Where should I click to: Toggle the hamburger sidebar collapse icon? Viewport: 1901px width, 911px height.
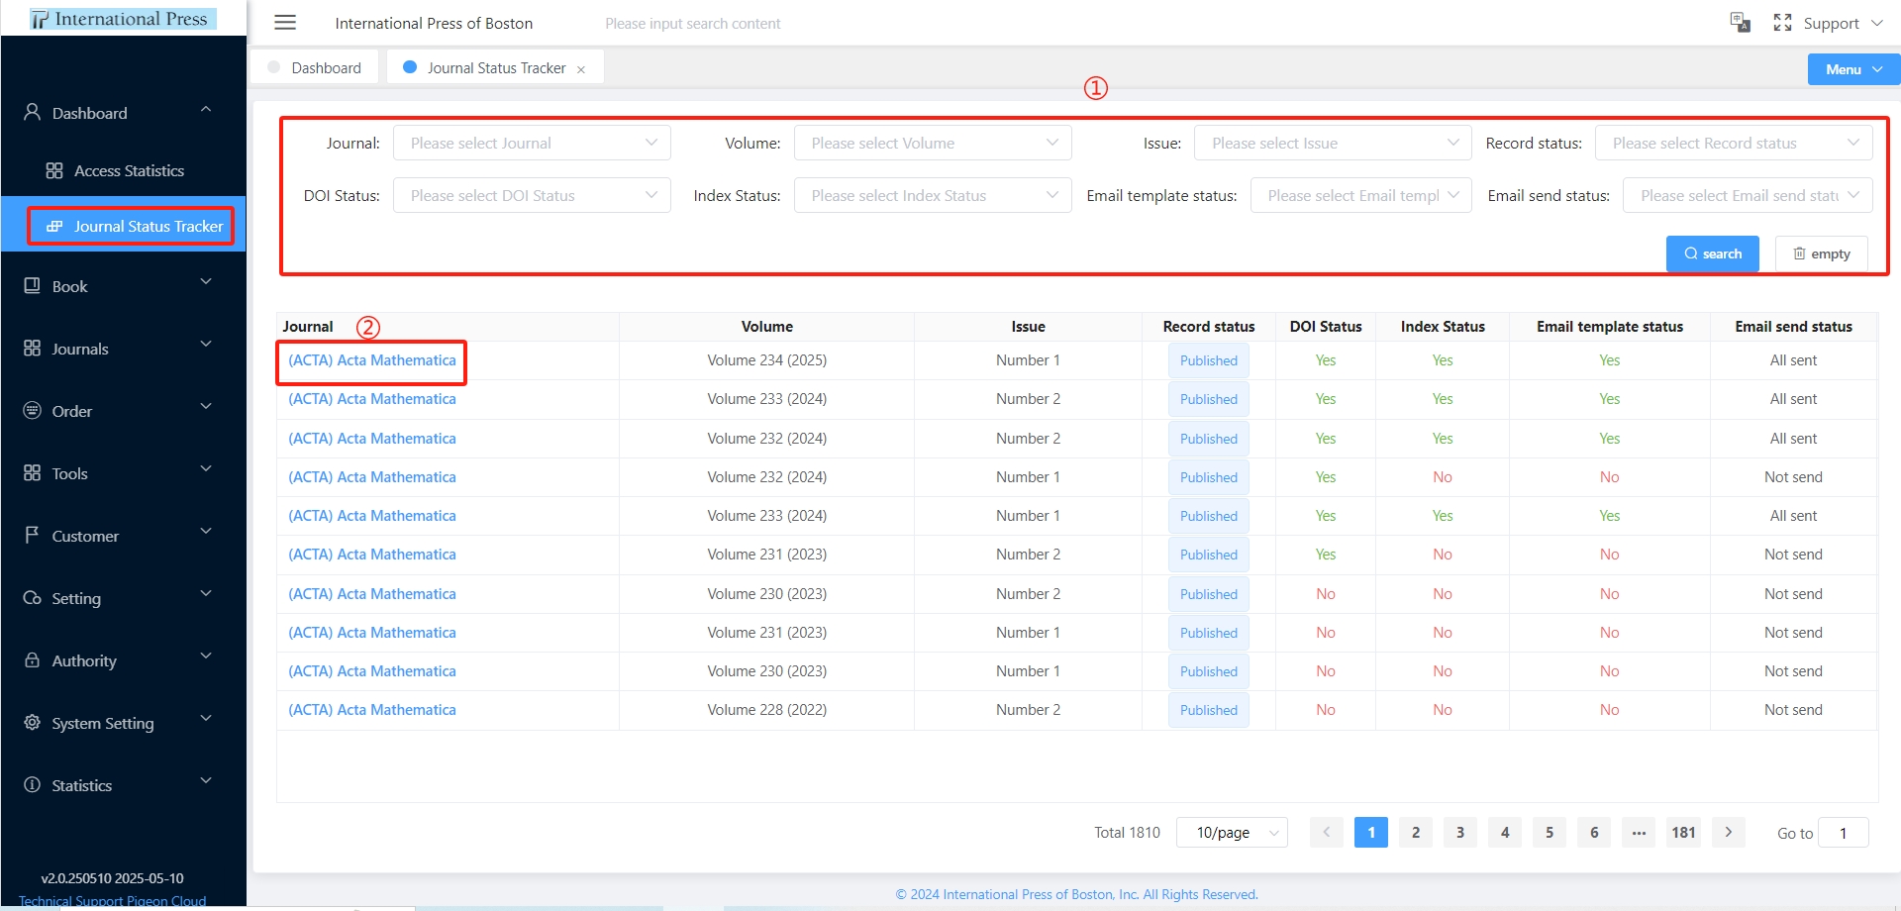click(x=285, y=23)
